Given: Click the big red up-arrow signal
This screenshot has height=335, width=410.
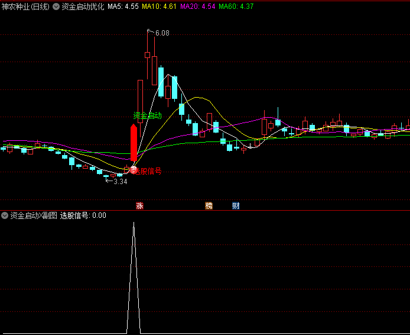Looking at the screenshot, I should [134, 142].
